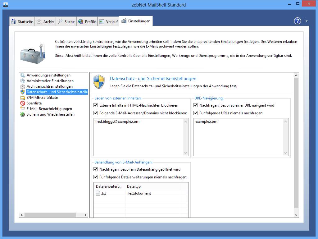The width and height of the screenshot is (318, 239).
Task: Open the Sperrliste settings
Action: (x=34, y=103)
